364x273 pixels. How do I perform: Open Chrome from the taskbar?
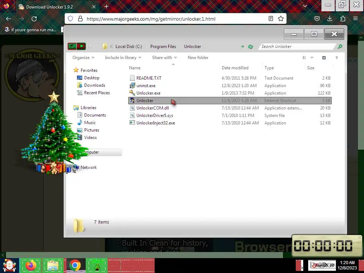click(75, 265)
